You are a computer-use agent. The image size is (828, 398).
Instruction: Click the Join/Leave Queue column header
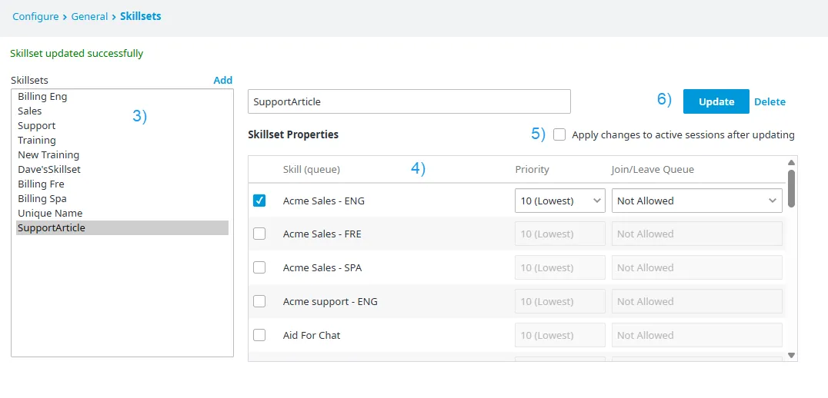(653, 170)
